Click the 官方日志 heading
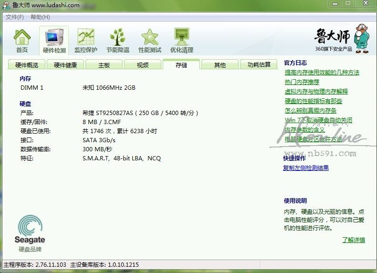 pos(295,63)
